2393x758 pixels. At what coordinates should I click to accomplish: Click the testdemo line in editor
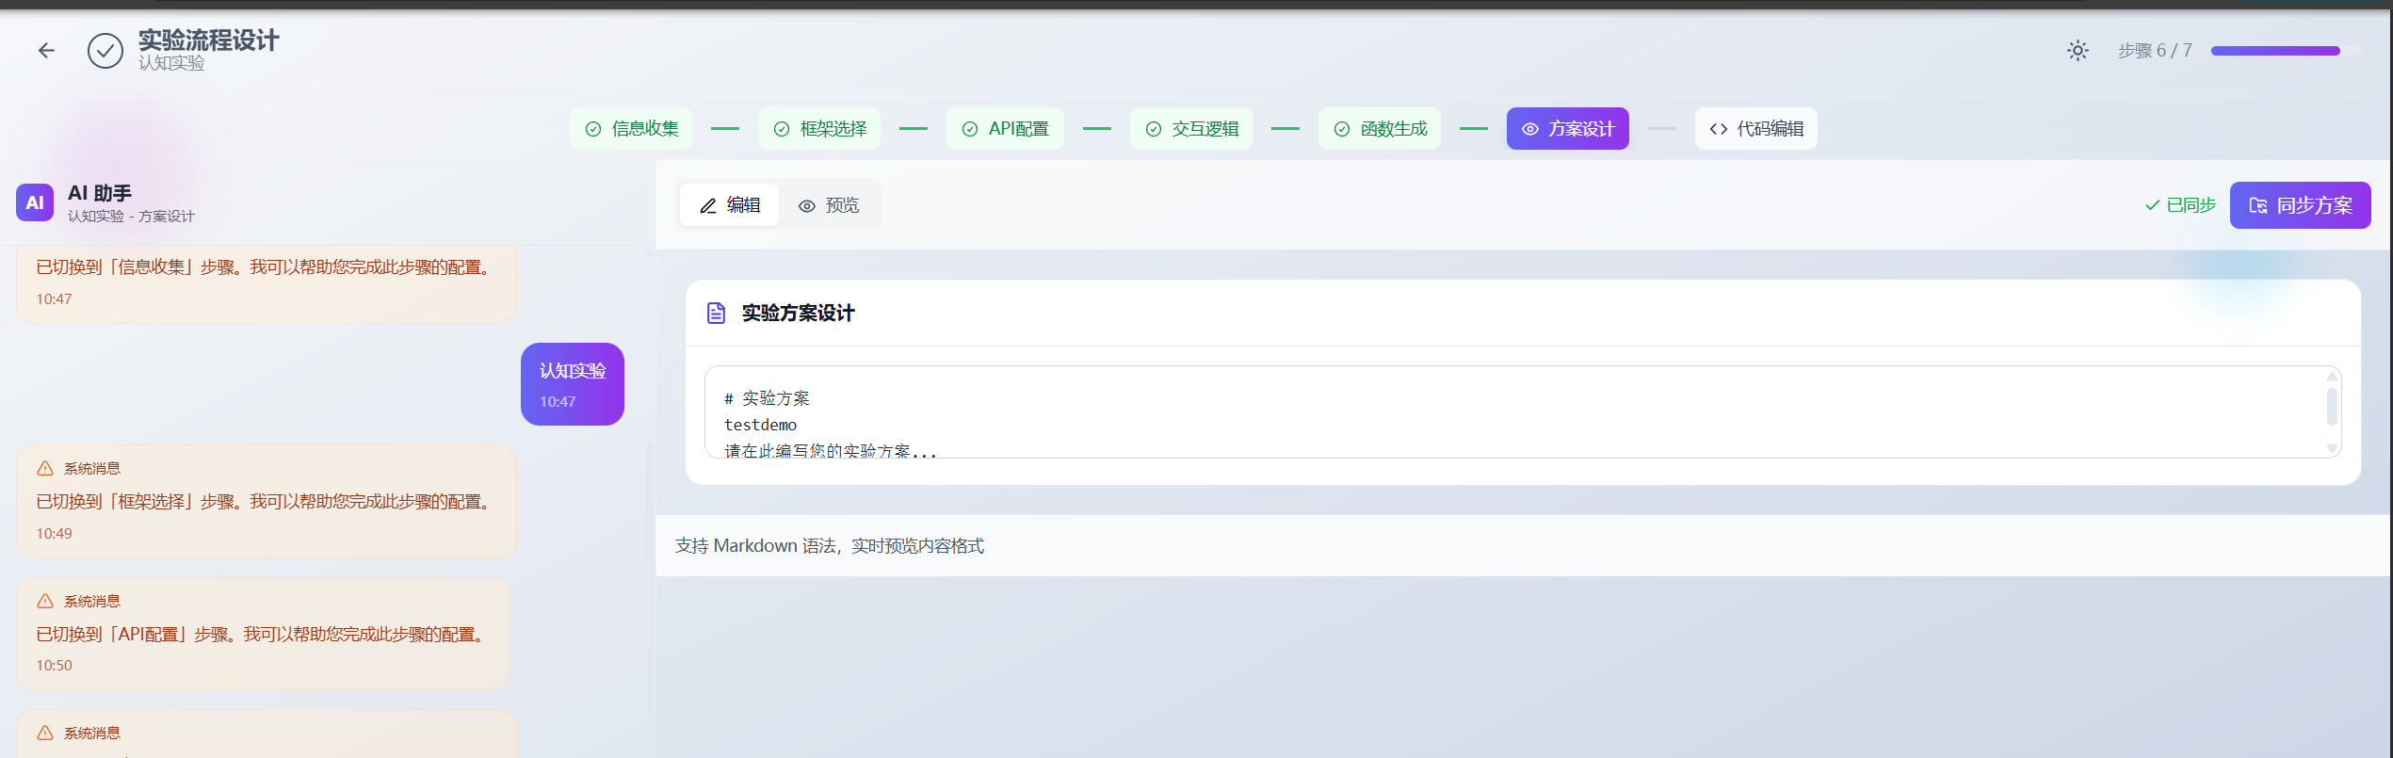point(761,426)
